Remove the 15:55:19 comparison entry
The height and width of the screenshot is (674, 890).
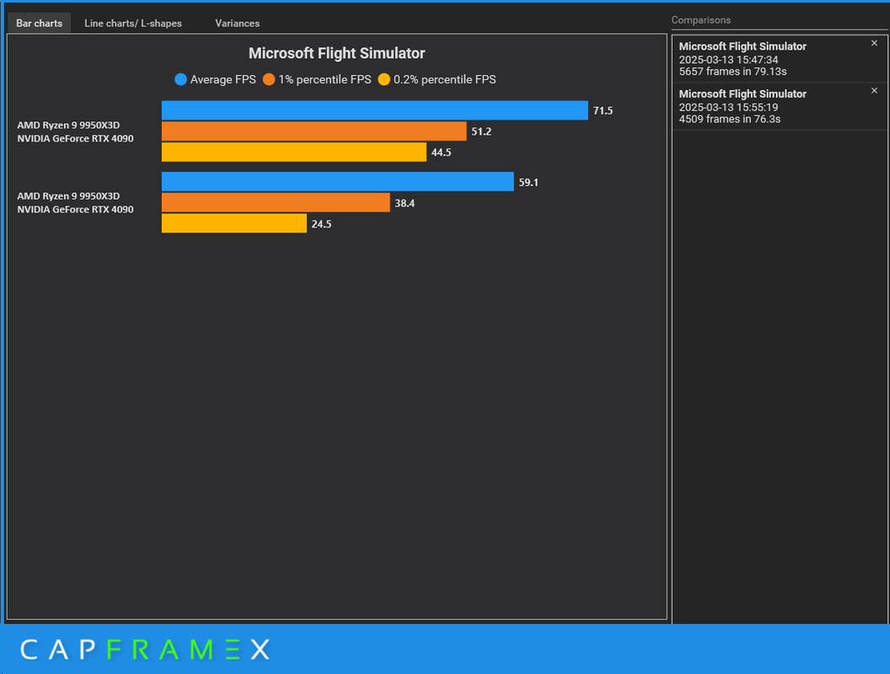click(874, 91)
